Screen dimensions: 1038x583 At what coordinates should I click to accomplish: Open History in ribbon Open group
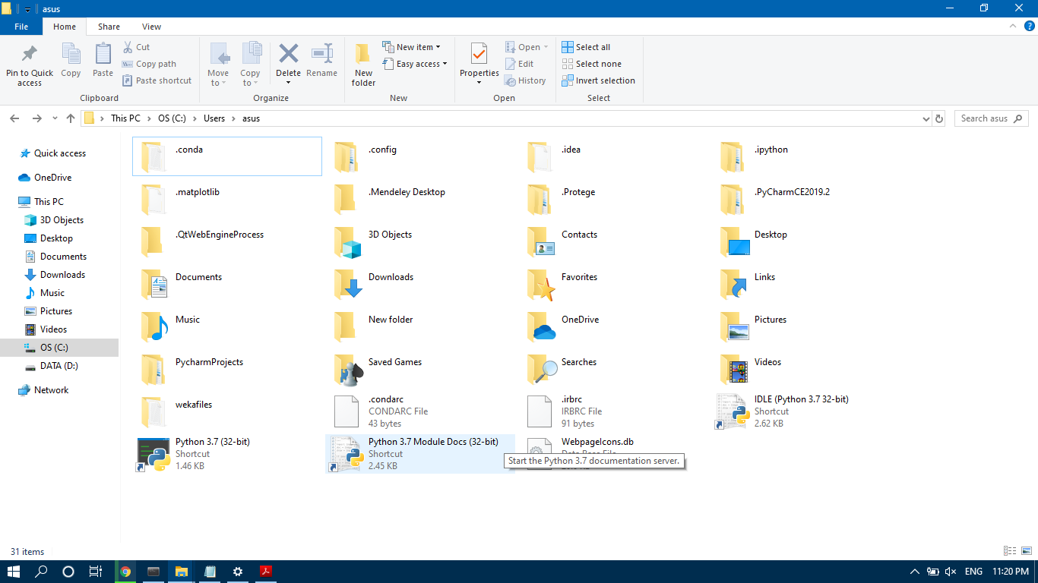[x=525, y=80]
